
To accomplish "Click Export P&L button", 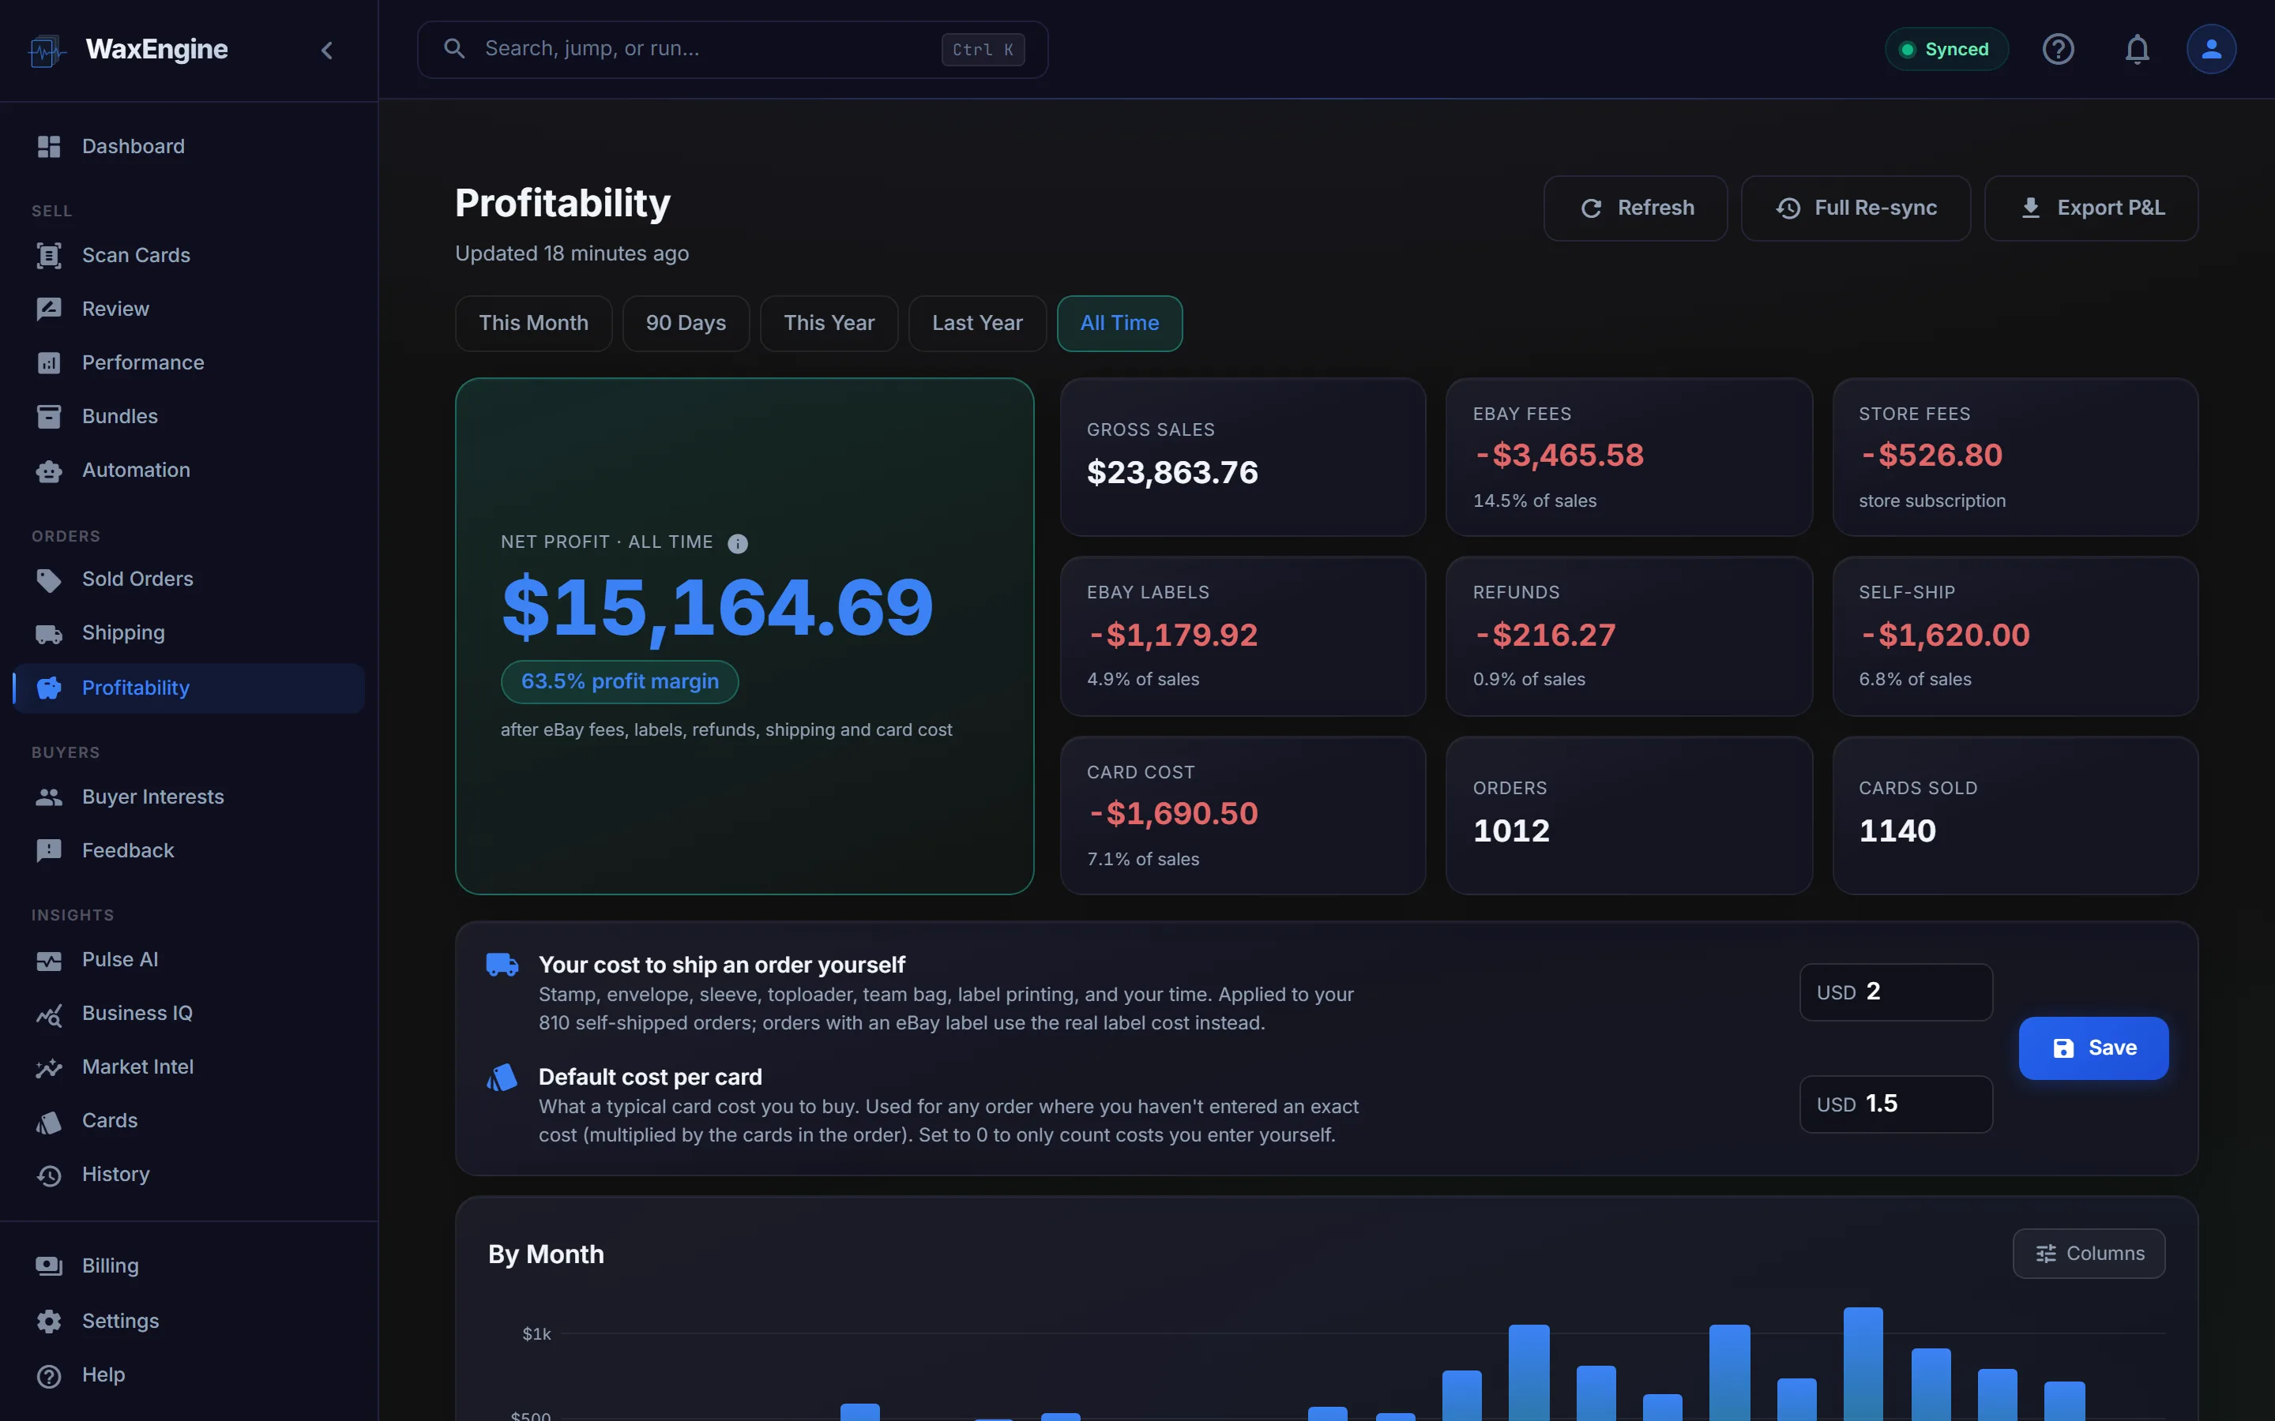I will point(2091,208).
